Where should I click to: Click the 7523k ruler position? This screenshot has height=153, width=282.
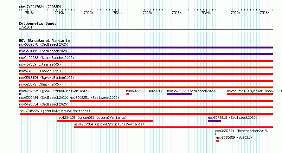[x=176, y=13]
